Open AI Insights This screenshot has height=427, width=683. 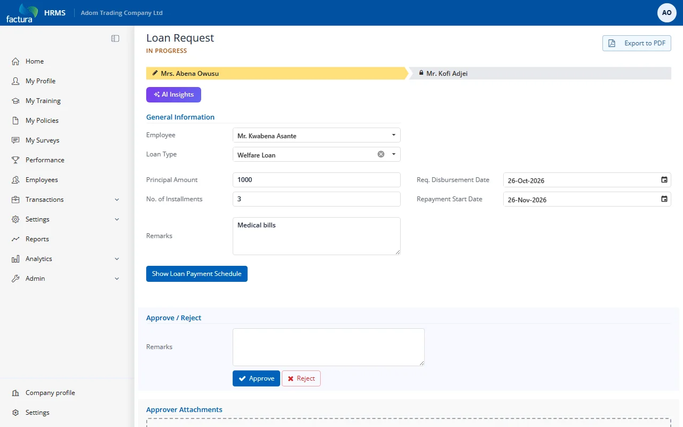pos(173,94)
